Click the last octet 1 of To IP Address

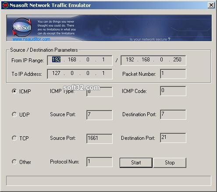point(103,73)
